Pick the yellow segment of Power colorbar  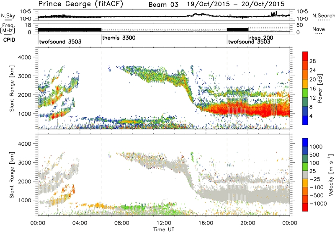coord(305,84)
